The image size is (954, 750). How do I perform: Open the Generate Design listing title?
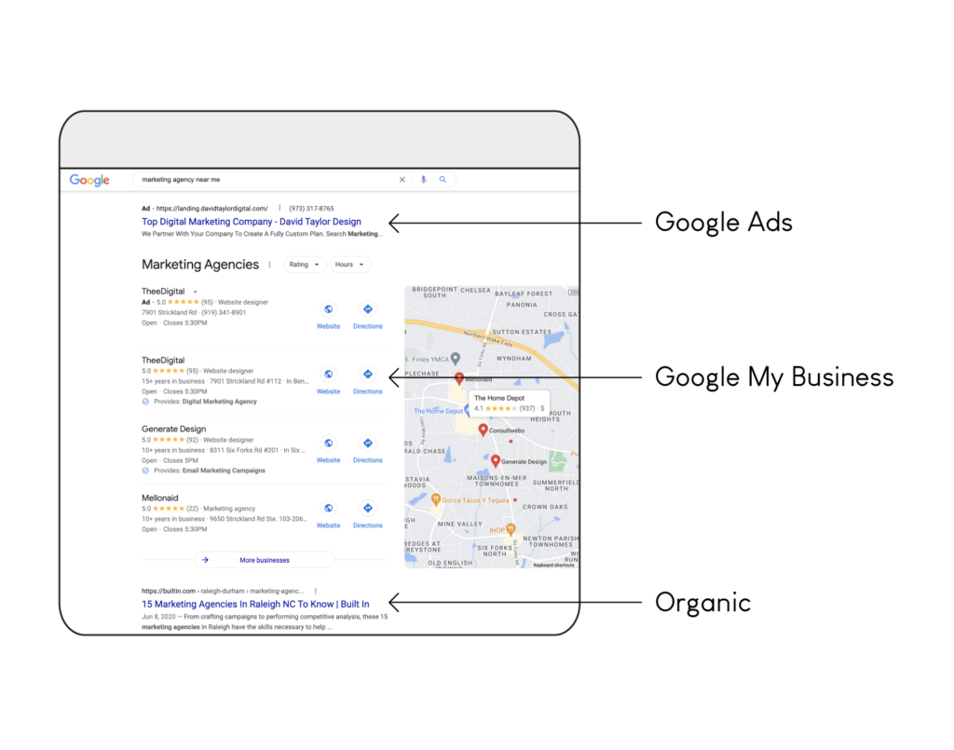pos(174,429)
